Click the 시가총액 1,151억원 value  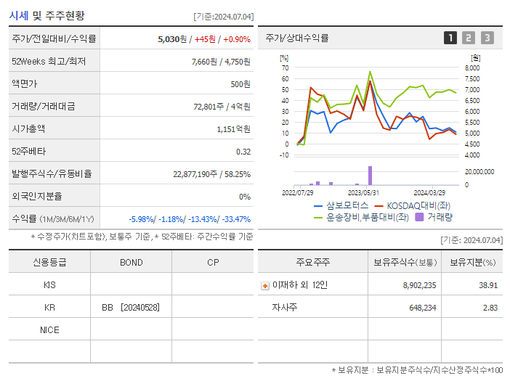pyautogui.click(x=233, y=129)
